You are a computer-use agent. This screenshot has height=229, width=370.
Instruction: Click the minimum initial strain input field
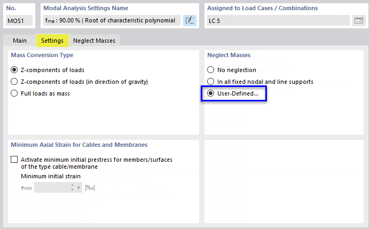pos(51,187)
